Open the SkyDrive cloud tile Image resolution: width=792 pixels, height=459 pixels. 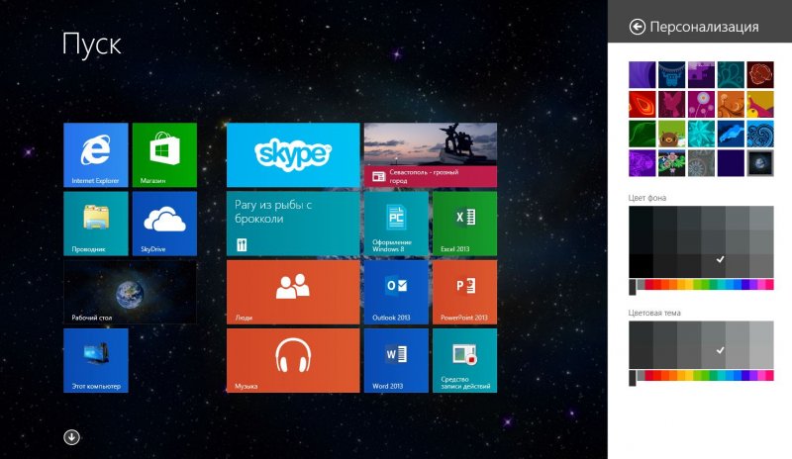164,224
